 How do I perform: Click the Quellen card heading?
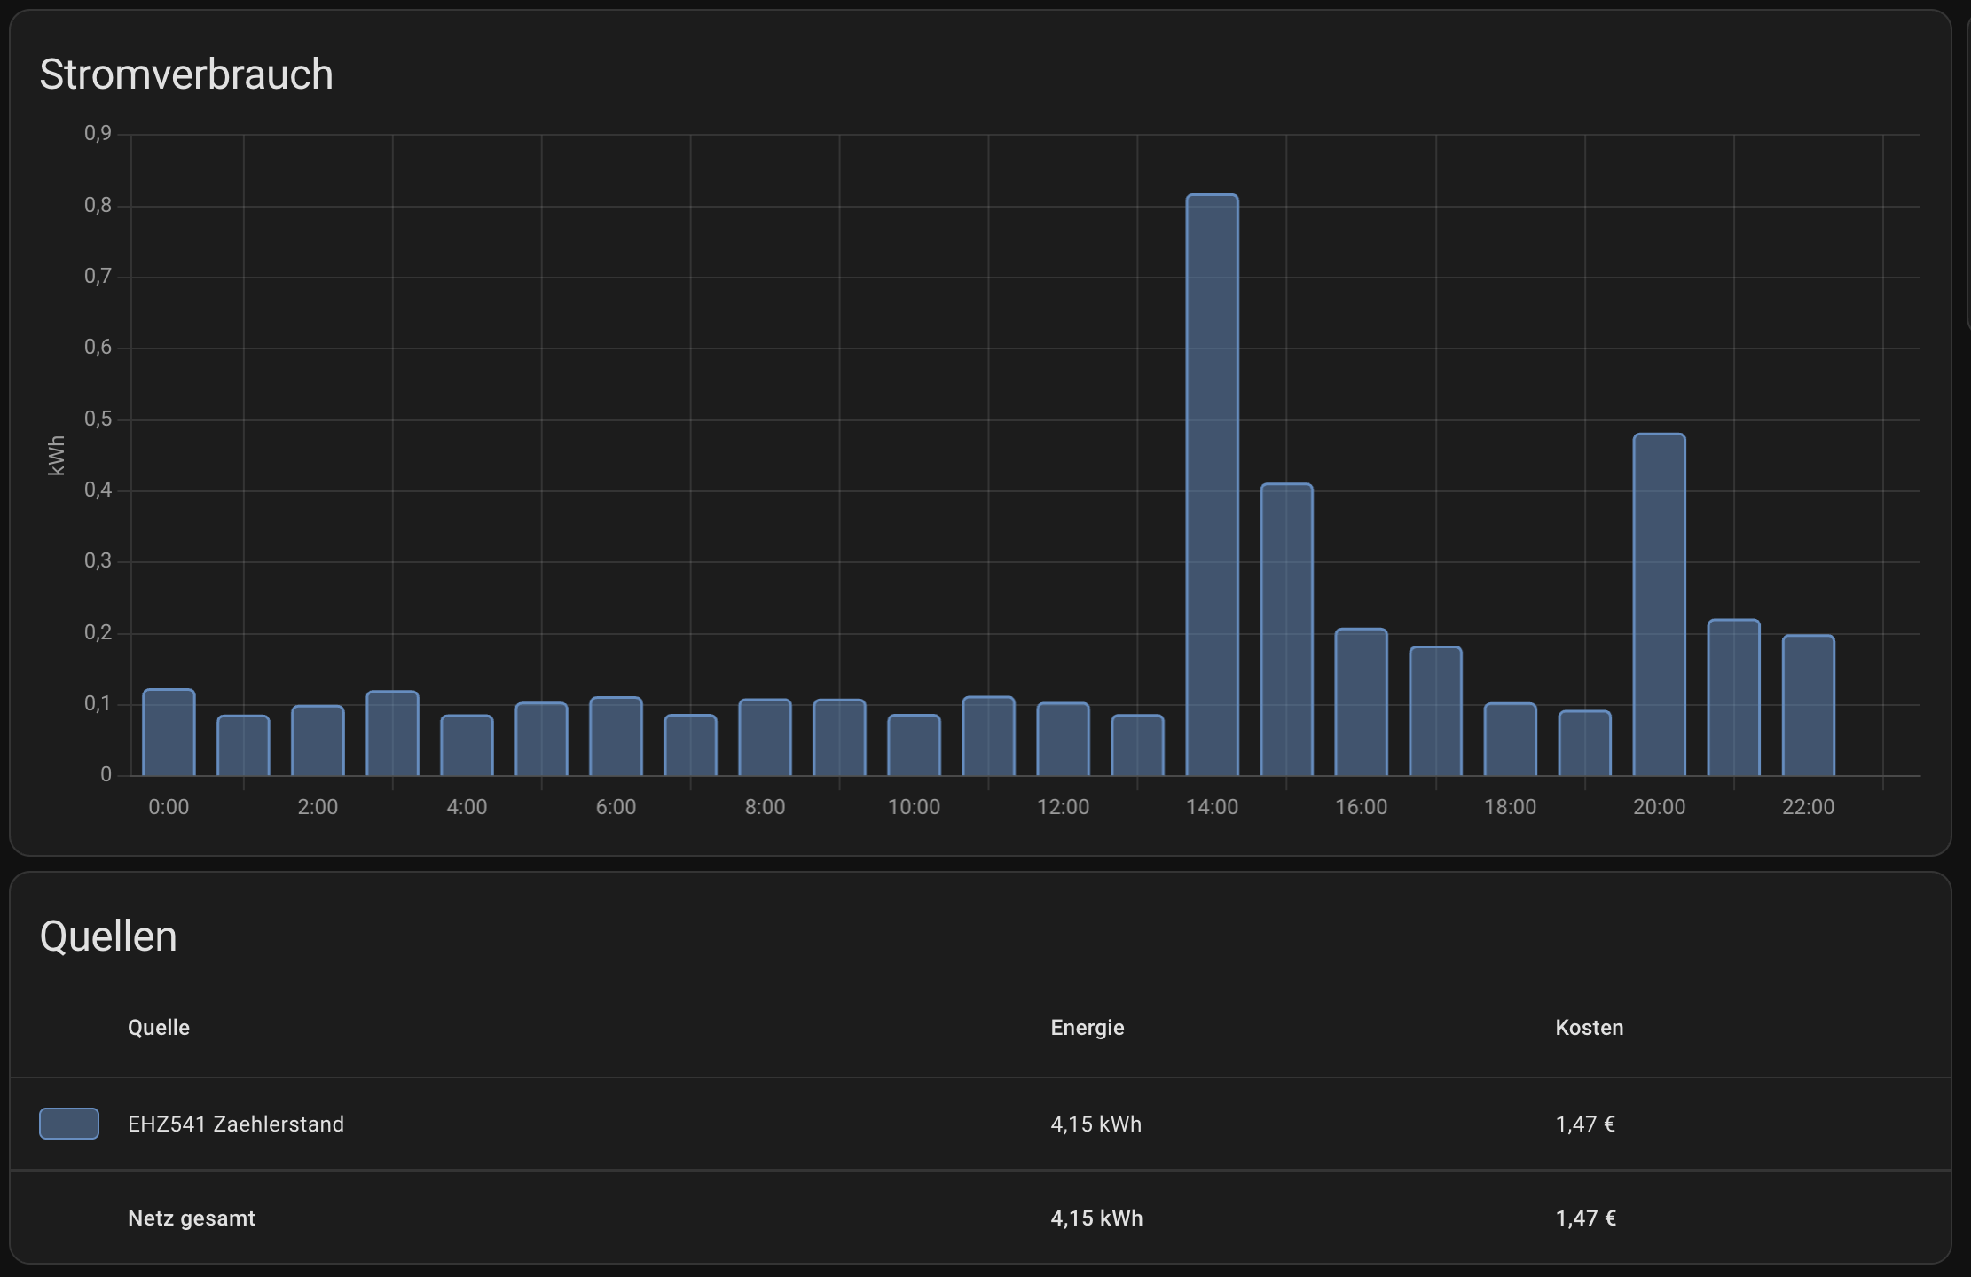click(108, 936)
